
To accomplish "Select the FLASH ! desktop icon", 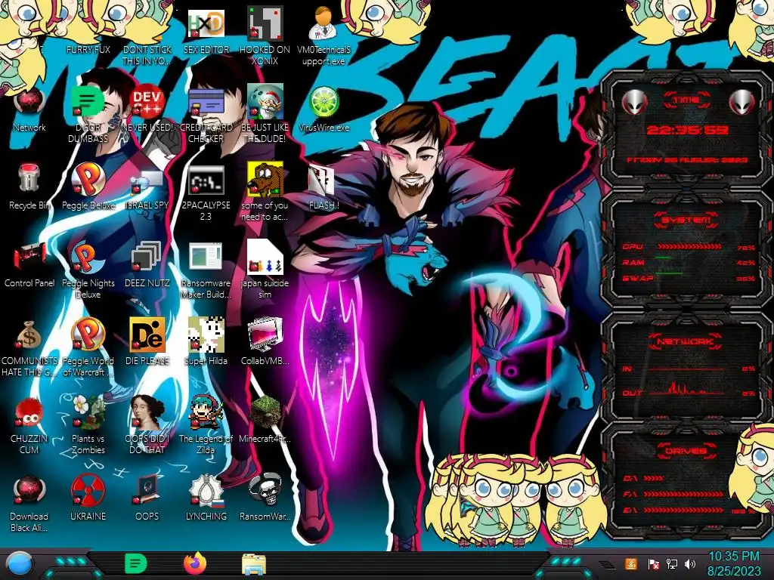I will [324, 187].
